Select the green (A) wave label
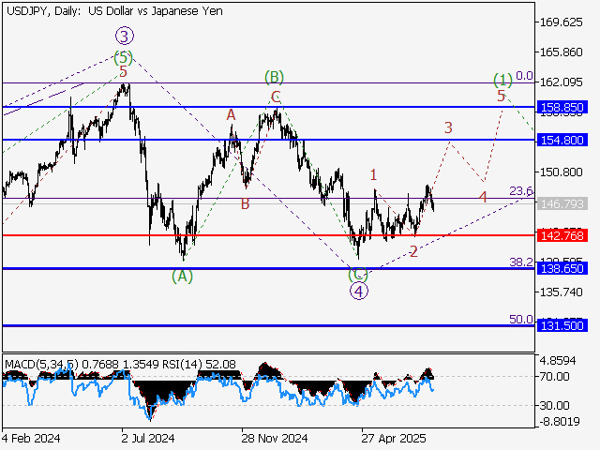The width and height of the screenshot is (600, 450). (x=182, y=277)
